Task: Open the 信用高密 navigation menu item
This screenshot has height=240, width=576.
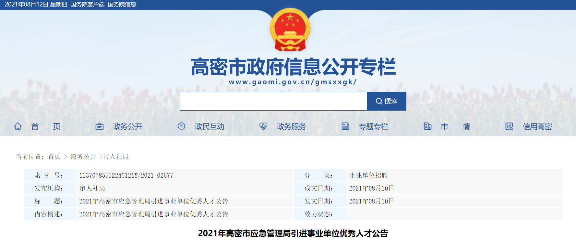Action: 537,126
